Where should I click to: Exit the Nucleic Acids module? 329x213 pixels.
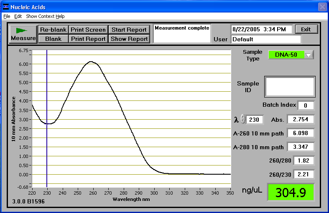tap(306, 29)
